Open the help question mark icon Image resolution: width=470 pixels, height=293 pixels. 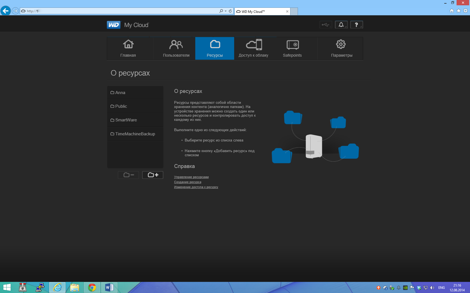[356, 25]
